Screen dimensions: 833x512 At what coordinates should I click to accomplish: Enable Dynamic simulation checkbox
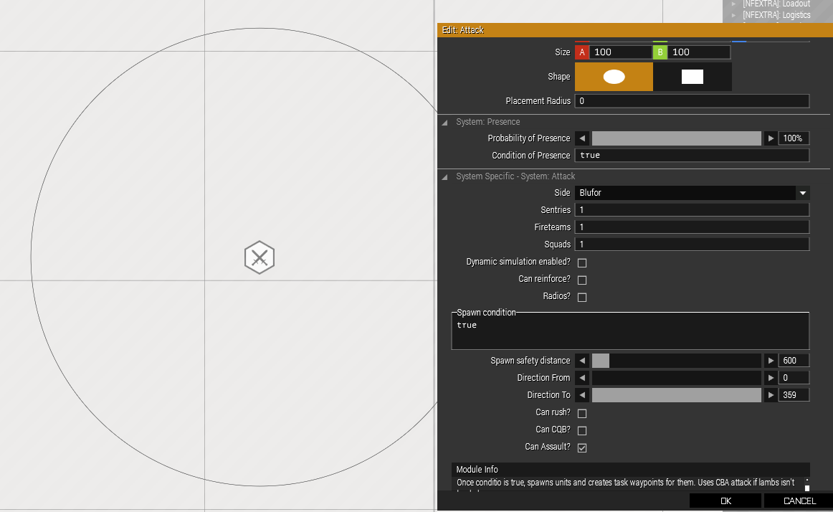tap(582, 262)
